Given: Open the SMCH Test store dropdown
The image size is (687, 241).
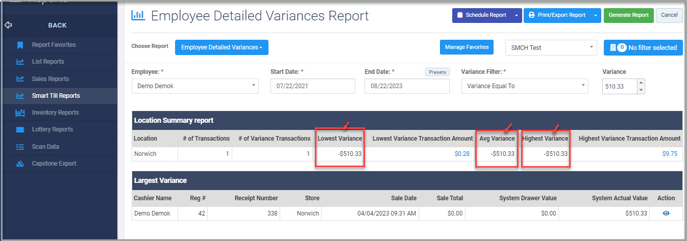Looking at the screenshot, I should [551, 47].
